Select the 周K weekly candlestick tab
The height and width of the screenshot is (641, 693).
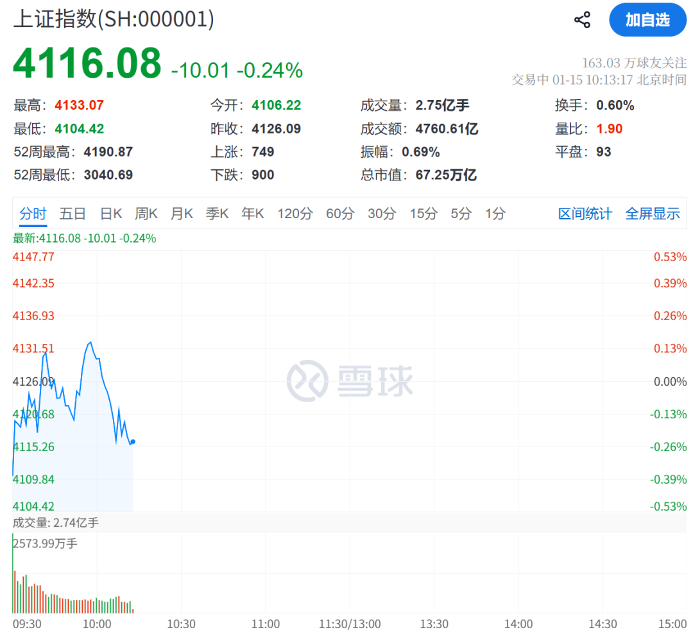[x=146, y=214]
